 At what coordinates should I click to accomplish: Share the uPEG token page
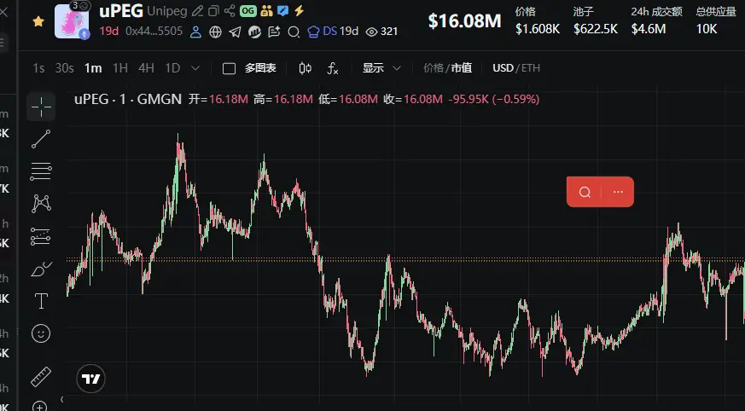coord(230,11)
